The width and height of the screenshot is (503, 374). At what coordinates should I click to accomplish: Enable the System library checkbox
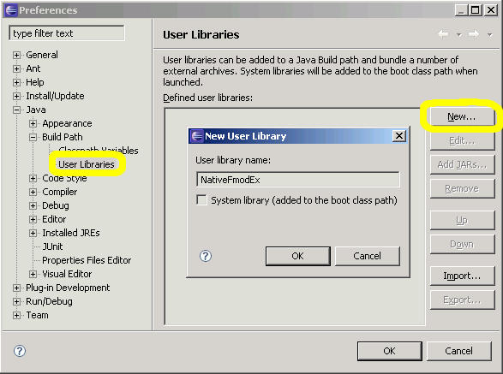(201, 200)
